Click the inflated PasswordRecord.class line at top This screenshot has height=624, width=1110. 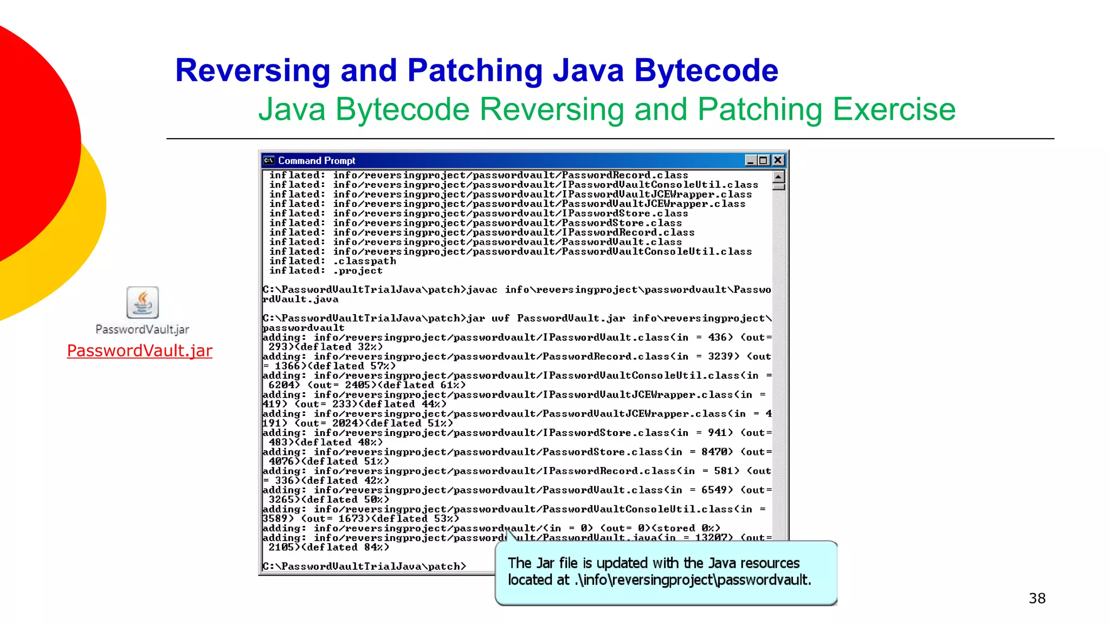coord(479,175)
